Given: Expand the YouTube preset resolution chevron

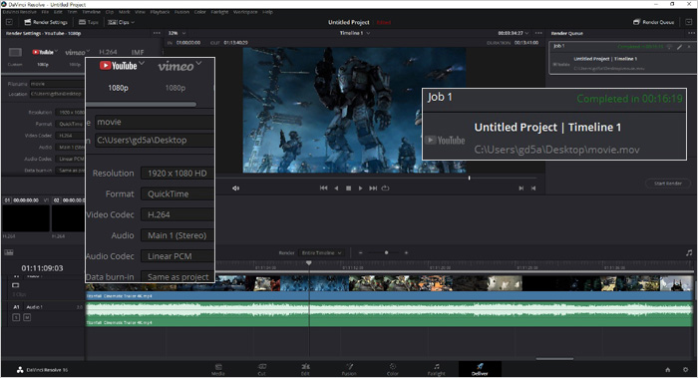Looking at the screenshot, I should [x=56, y=51].
